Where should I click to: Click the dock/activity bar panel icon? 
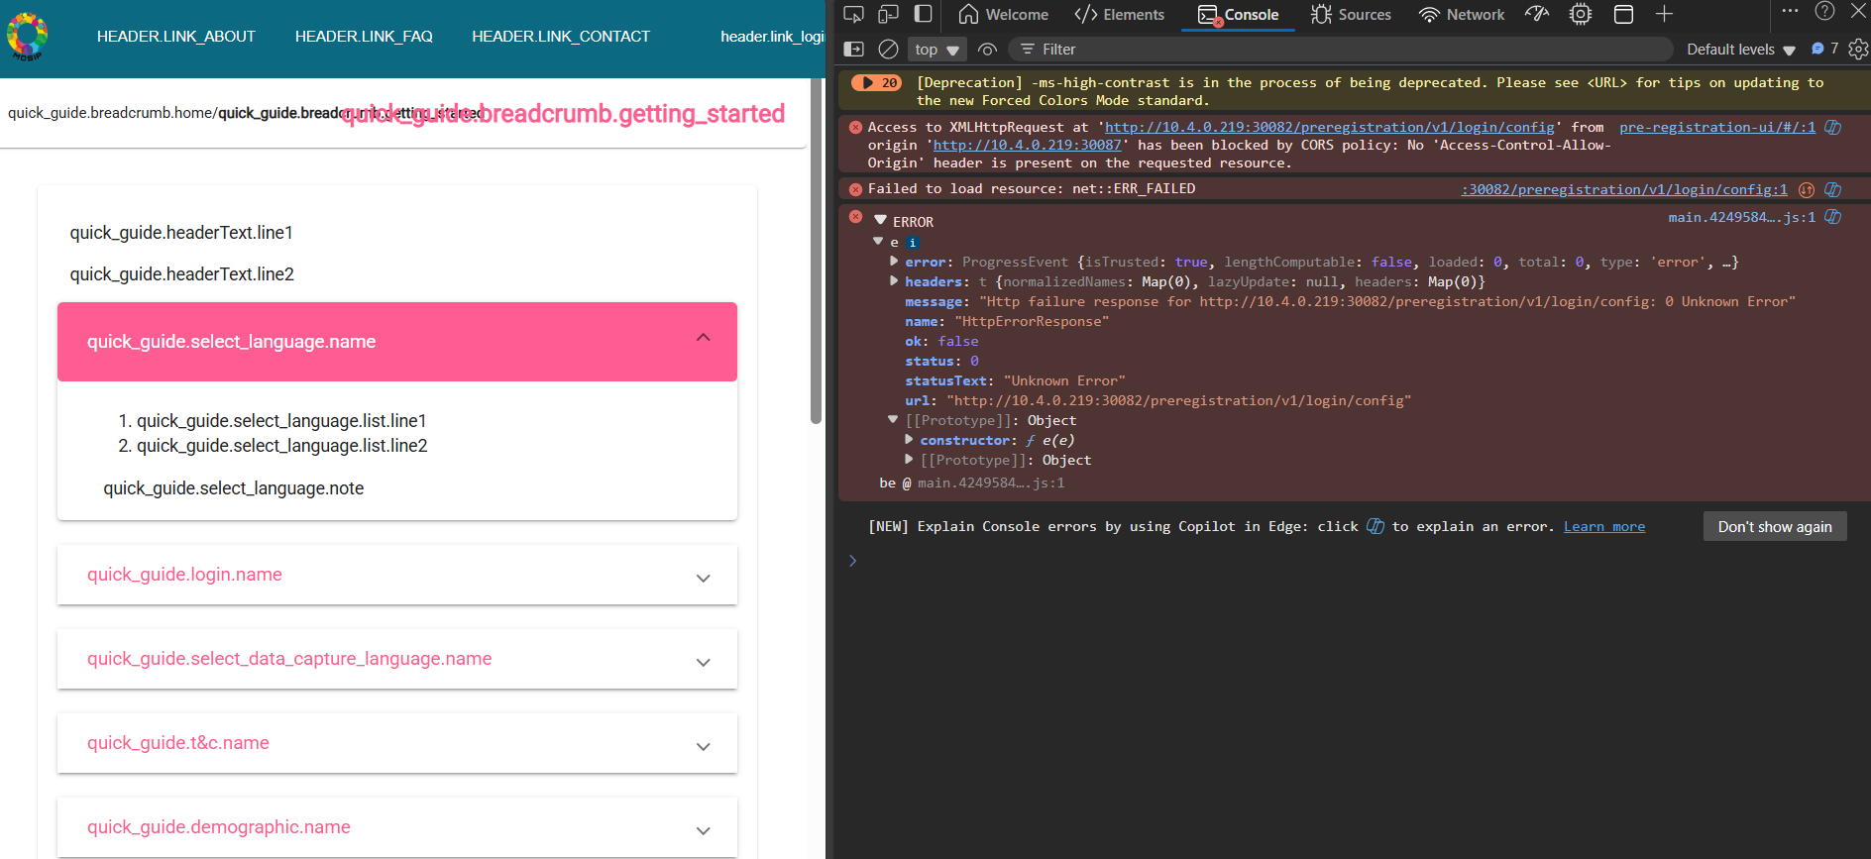tap(923, 14)
